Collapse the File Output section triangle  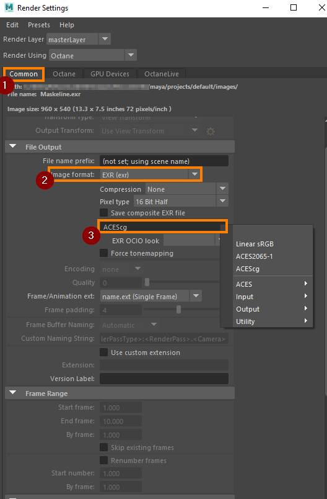pyautogui.click(x=13, y=146)
